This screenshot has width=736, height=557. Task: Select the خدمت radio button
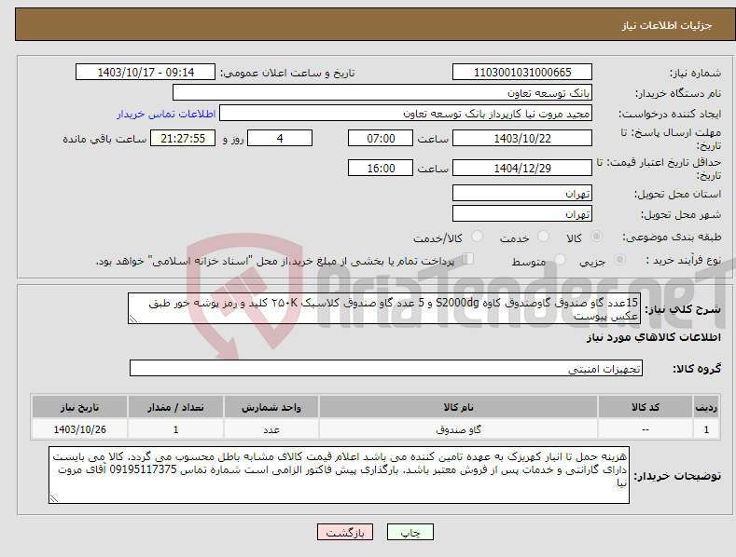[x=543, y=237]
